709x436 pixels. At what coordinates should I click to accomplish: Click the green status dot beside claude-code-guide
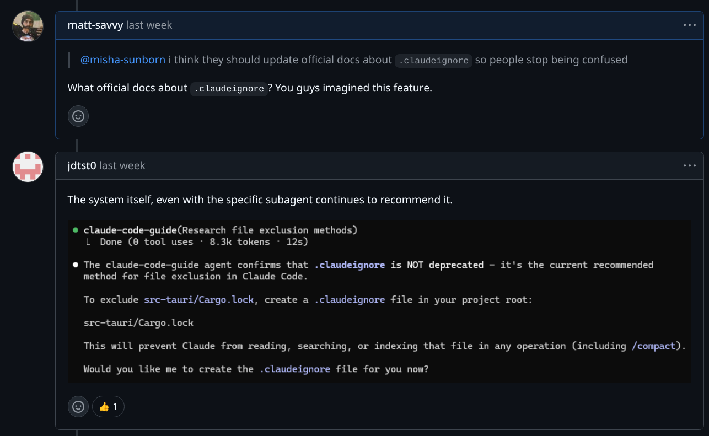75,230
